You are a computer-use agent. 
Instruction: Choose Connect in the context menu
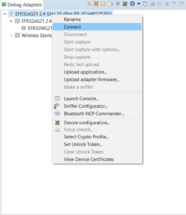click(97, 27)
